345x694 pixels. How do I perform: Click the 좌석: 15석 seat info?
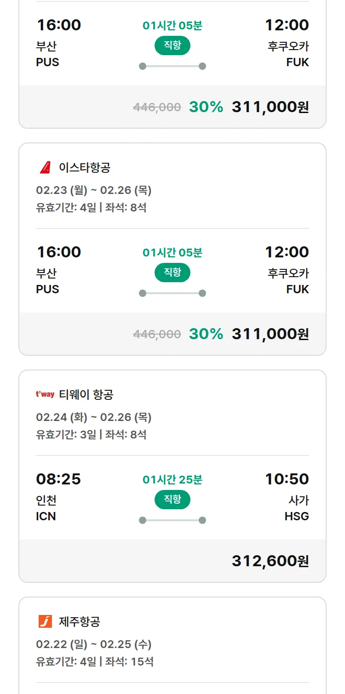[x=129, y=662]
